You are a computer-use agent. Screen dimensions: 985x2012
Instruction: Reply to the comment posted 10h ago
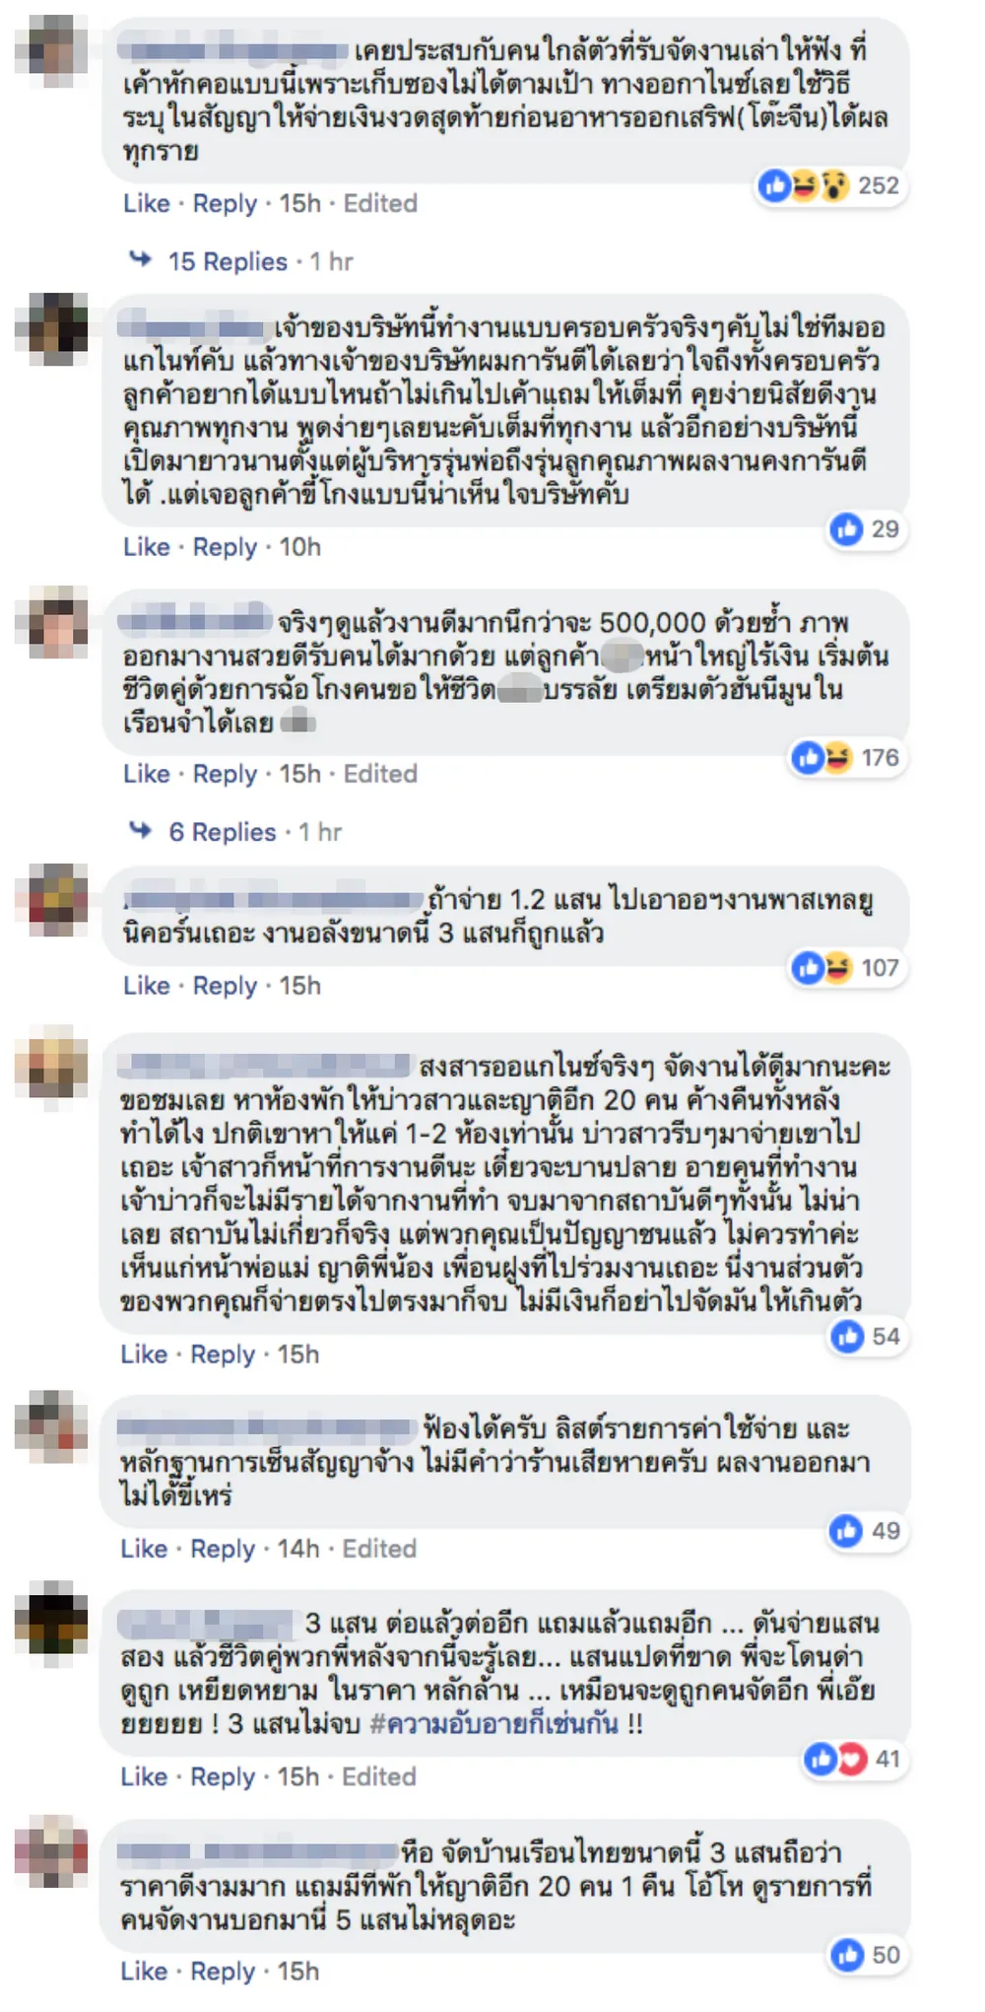pos(225,547)
